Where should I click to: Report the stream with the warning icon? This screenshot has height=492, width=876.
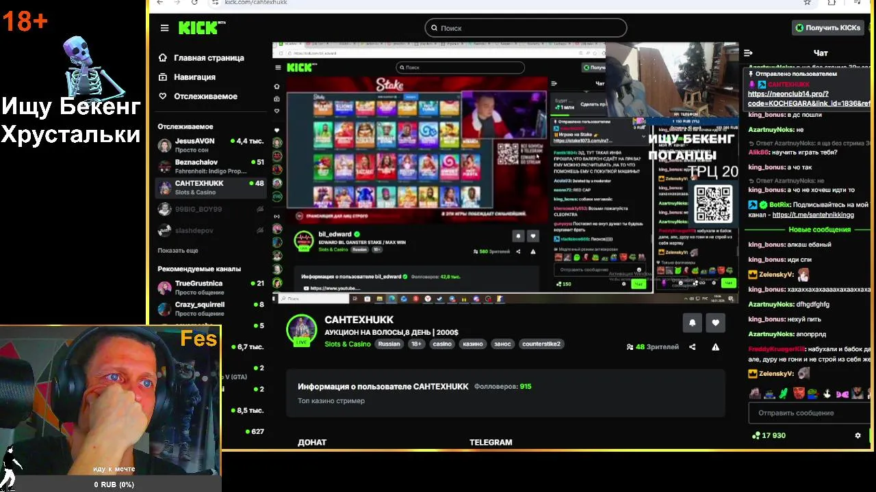click(x=715, y=347)
